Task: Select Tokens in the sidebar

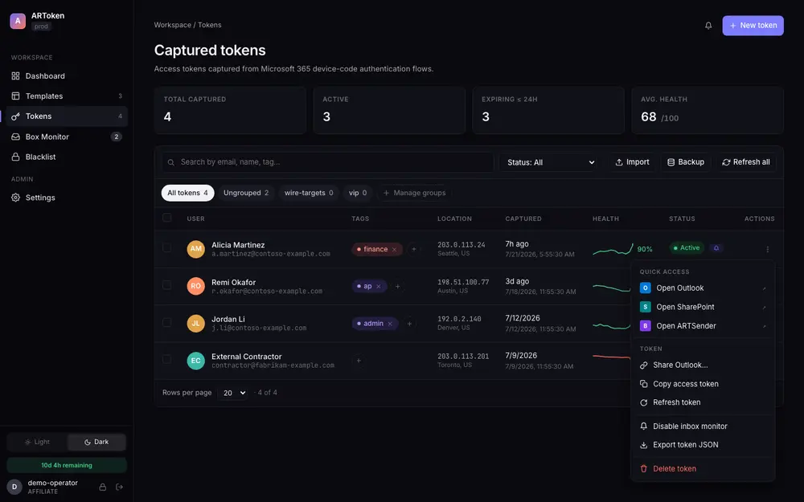Action: [x=67, y=116]
